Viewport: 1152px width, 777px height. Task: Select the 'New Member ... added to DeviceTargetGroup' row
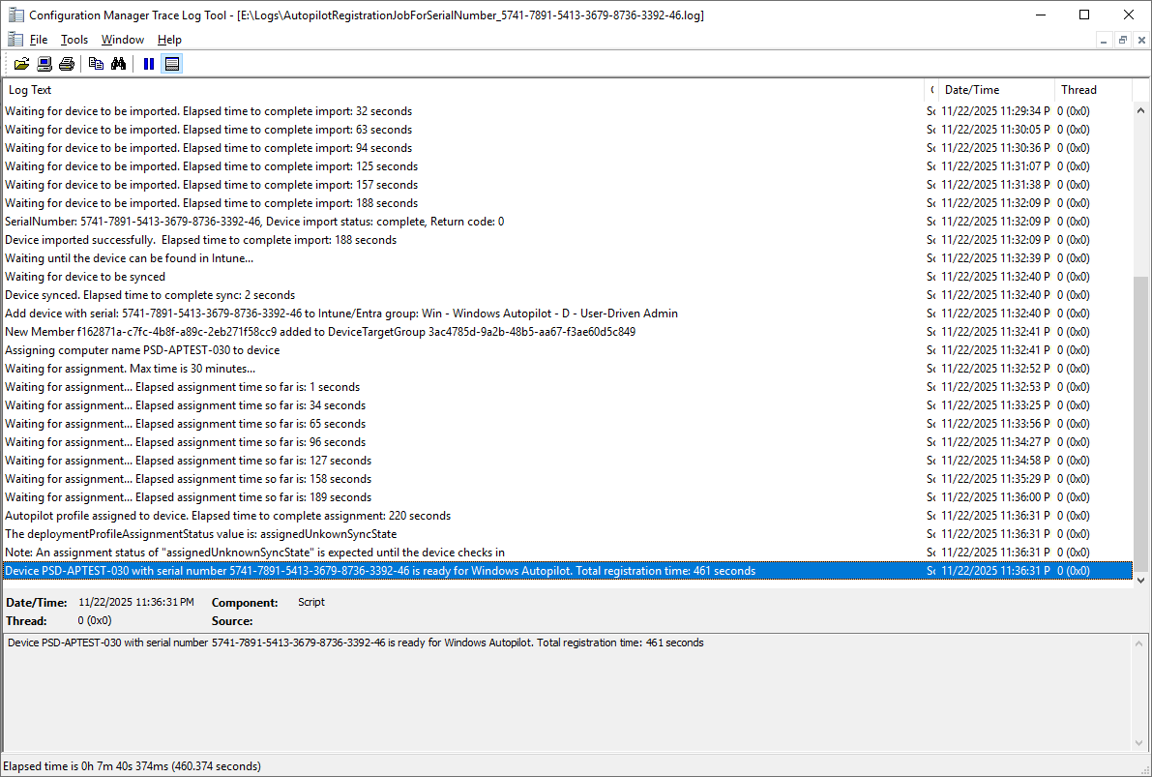tap(567, 332)
